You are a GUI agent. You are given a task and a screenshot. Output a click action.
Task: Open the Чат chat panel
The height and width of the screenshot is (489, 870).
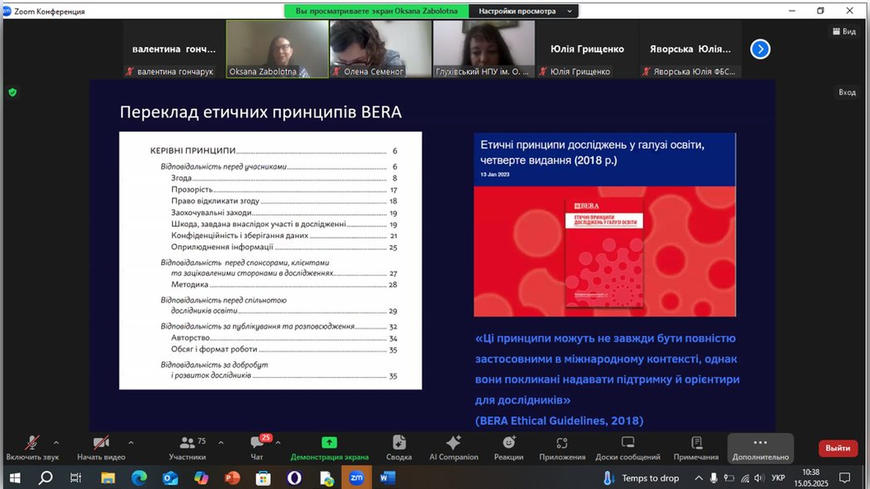pyautogui.click(x=257, y=448)
